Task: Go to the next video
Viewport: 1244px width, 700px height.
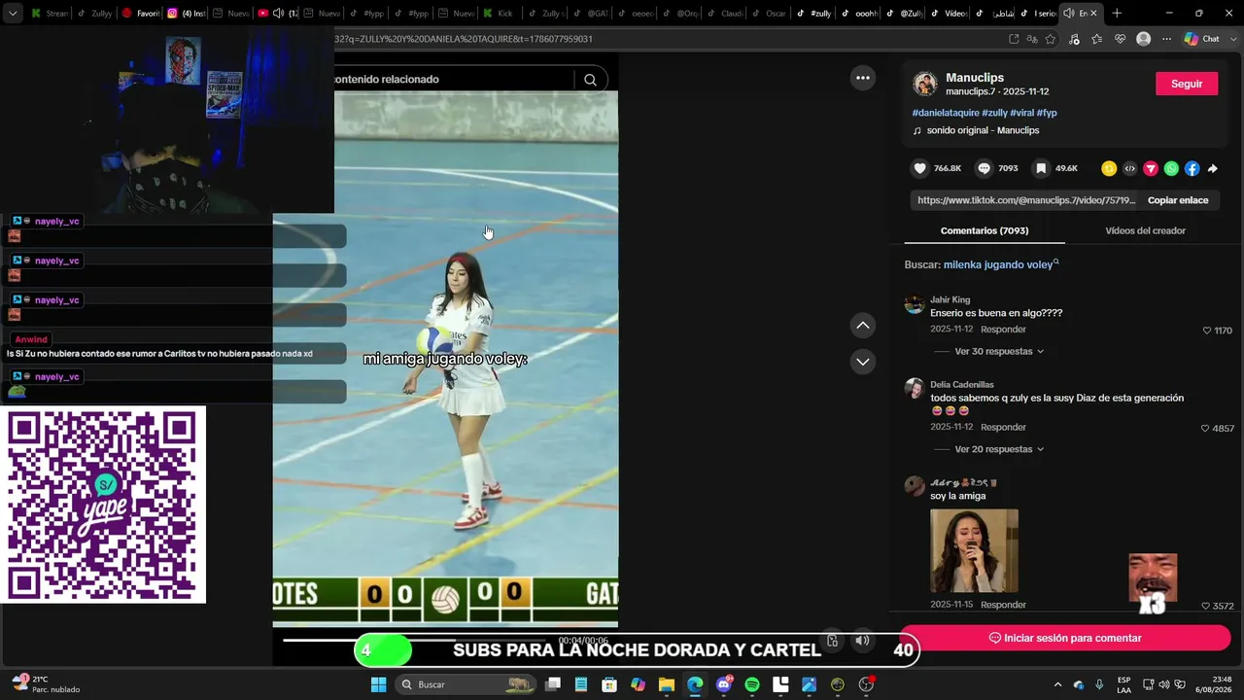Action: click(863, 362)
